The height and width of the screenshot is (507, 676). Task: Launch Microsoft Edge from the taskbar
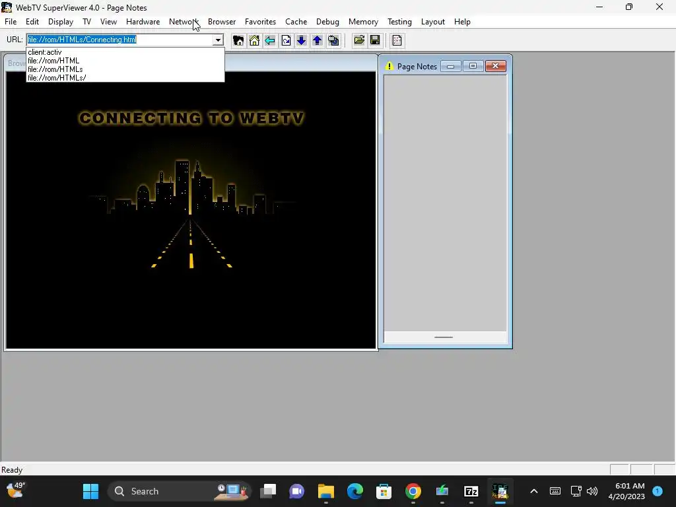[355, 491]
